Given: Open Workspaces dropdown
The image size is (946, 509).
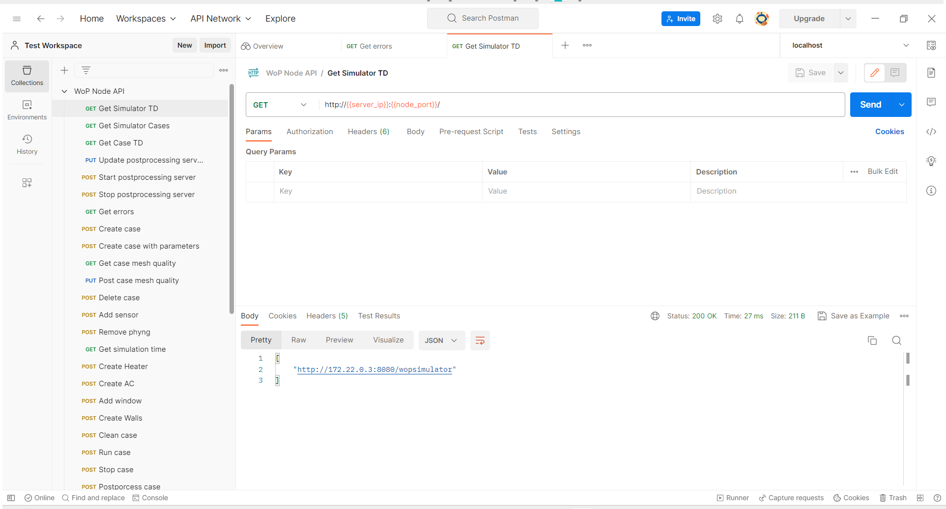Looking at the screenshot, I should click(146, 19).
